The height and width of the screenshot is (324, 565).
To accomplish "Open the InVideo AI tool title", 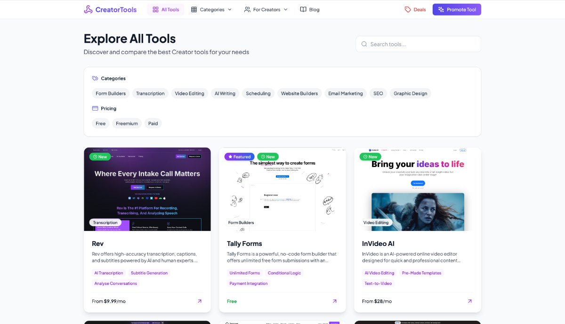I will click(378, 244).
